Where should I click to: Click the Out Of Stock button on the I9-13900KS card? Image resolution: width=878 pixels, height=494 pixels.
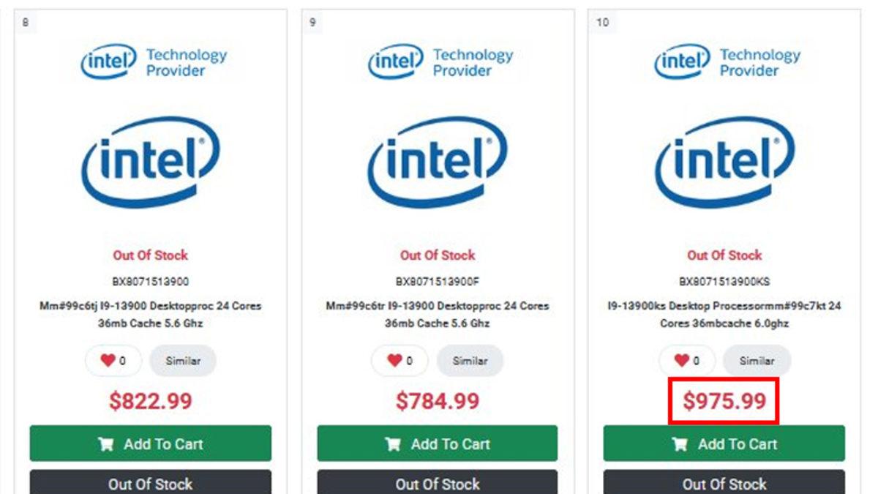click(x=723, y=483)
